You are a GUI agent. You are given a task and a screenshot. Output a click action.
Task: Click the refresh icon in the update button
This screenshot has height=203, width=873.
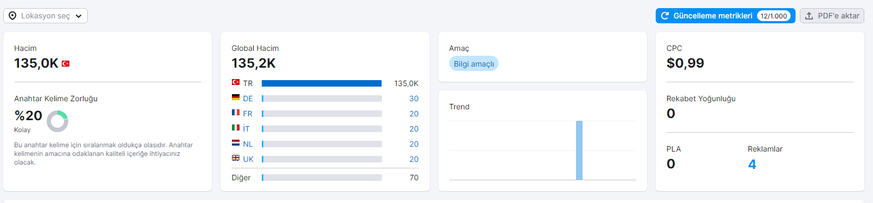(x=665, y=16)
